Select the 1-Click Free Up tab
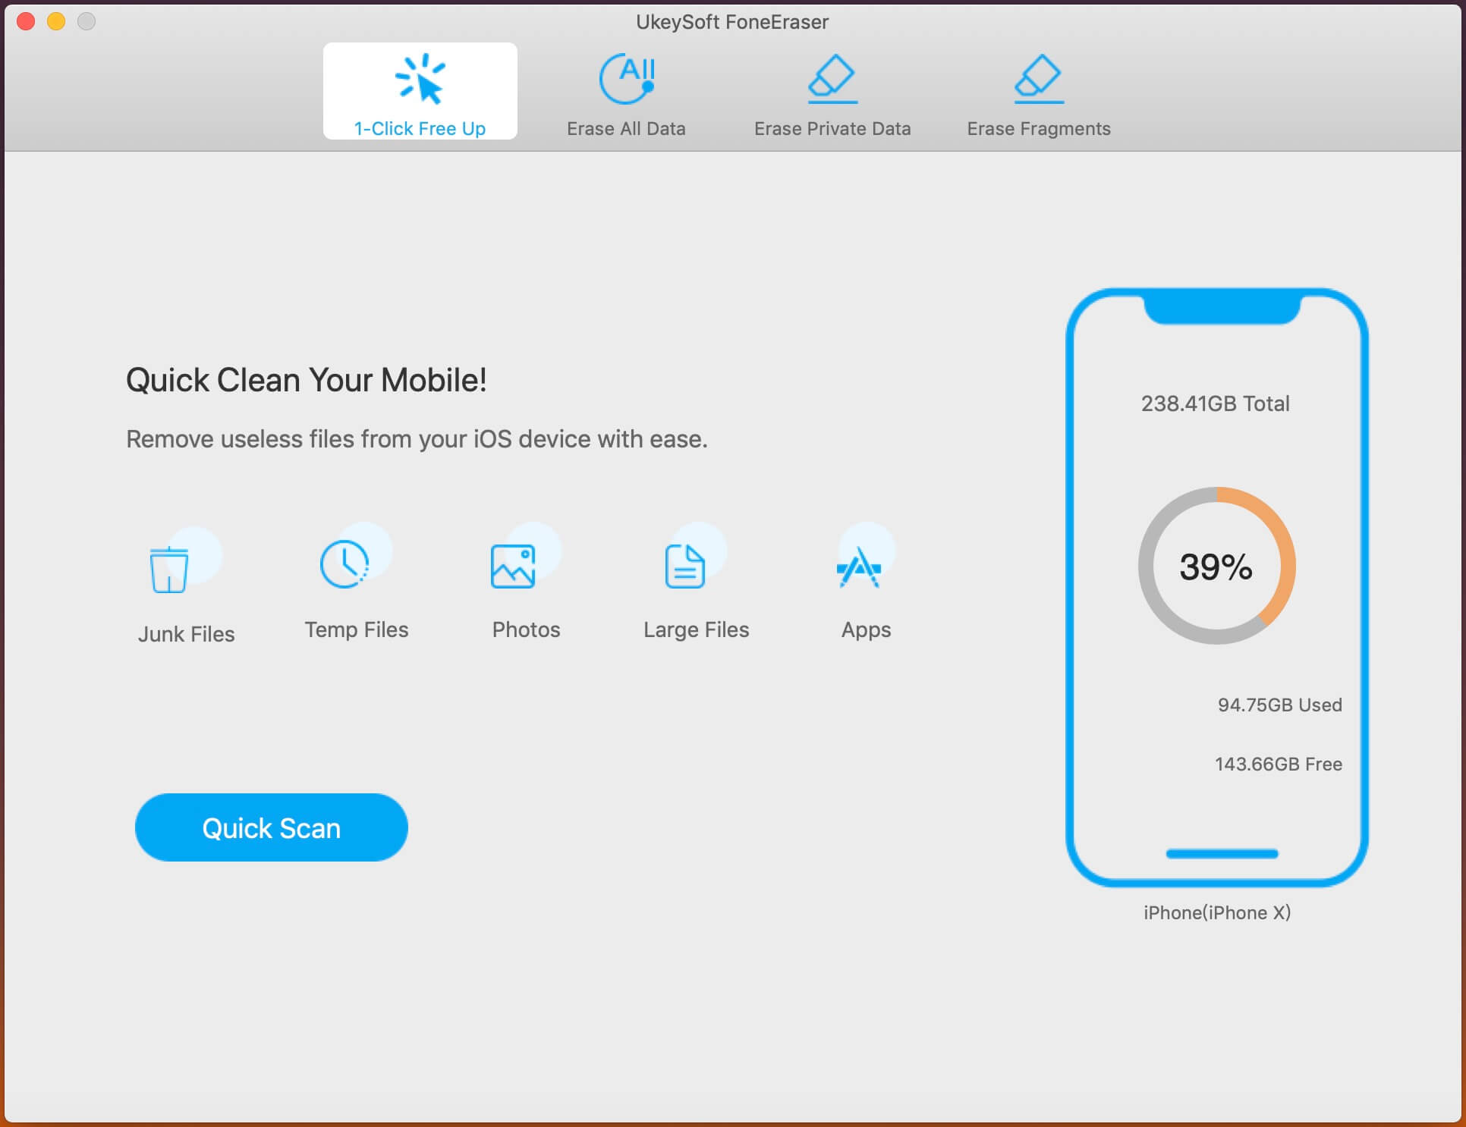The image size is (1466, 1127). 420,90
